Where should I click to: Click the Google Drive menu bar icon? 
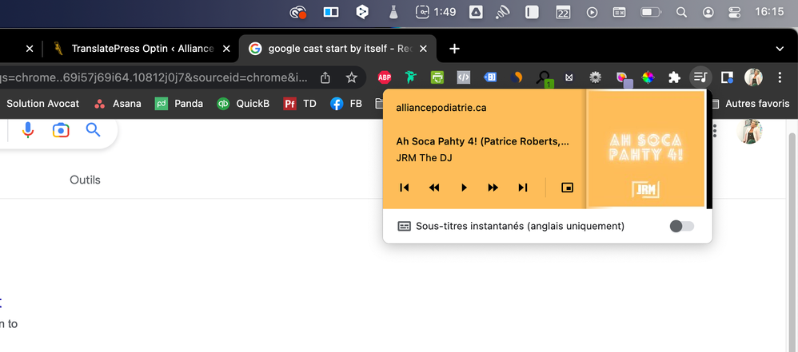pos(475,12)
